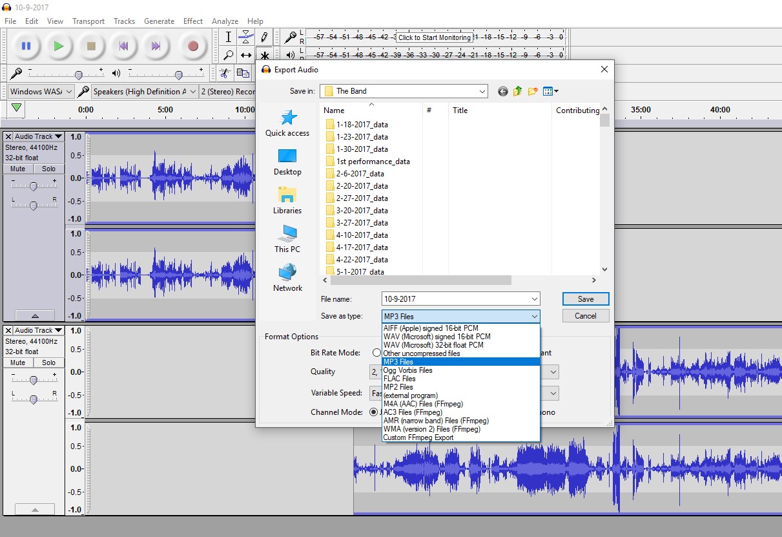The width and height of the screenshot is (782, 537).
Task: Solo the second audio track
Action: 49,363
